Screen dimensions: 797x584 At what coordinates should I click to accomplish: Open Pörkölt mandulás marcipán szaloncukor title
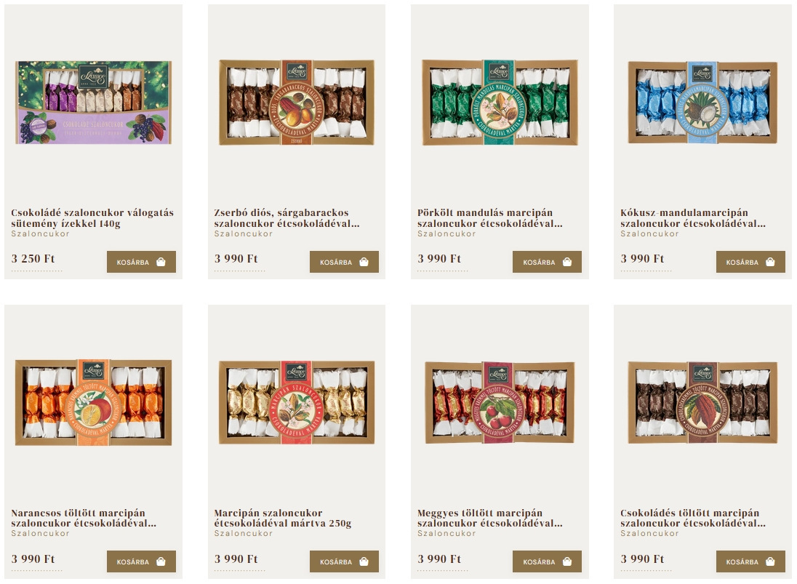[490, 218]
